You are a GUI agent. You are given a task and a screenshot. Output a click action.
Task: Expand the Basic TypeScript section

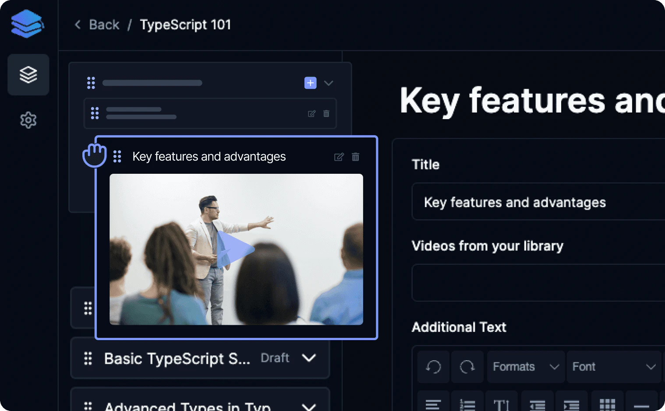tap(309, 358)
